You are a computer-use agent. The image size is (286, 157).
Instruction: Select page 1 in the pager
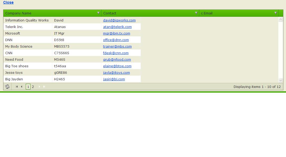28,87
